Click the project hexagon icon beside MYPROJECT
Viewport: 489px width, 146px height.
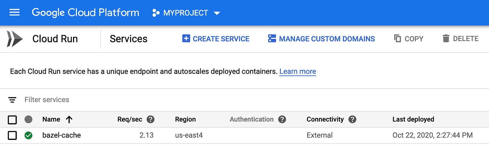pyautogui.click(x=156, y=13)
